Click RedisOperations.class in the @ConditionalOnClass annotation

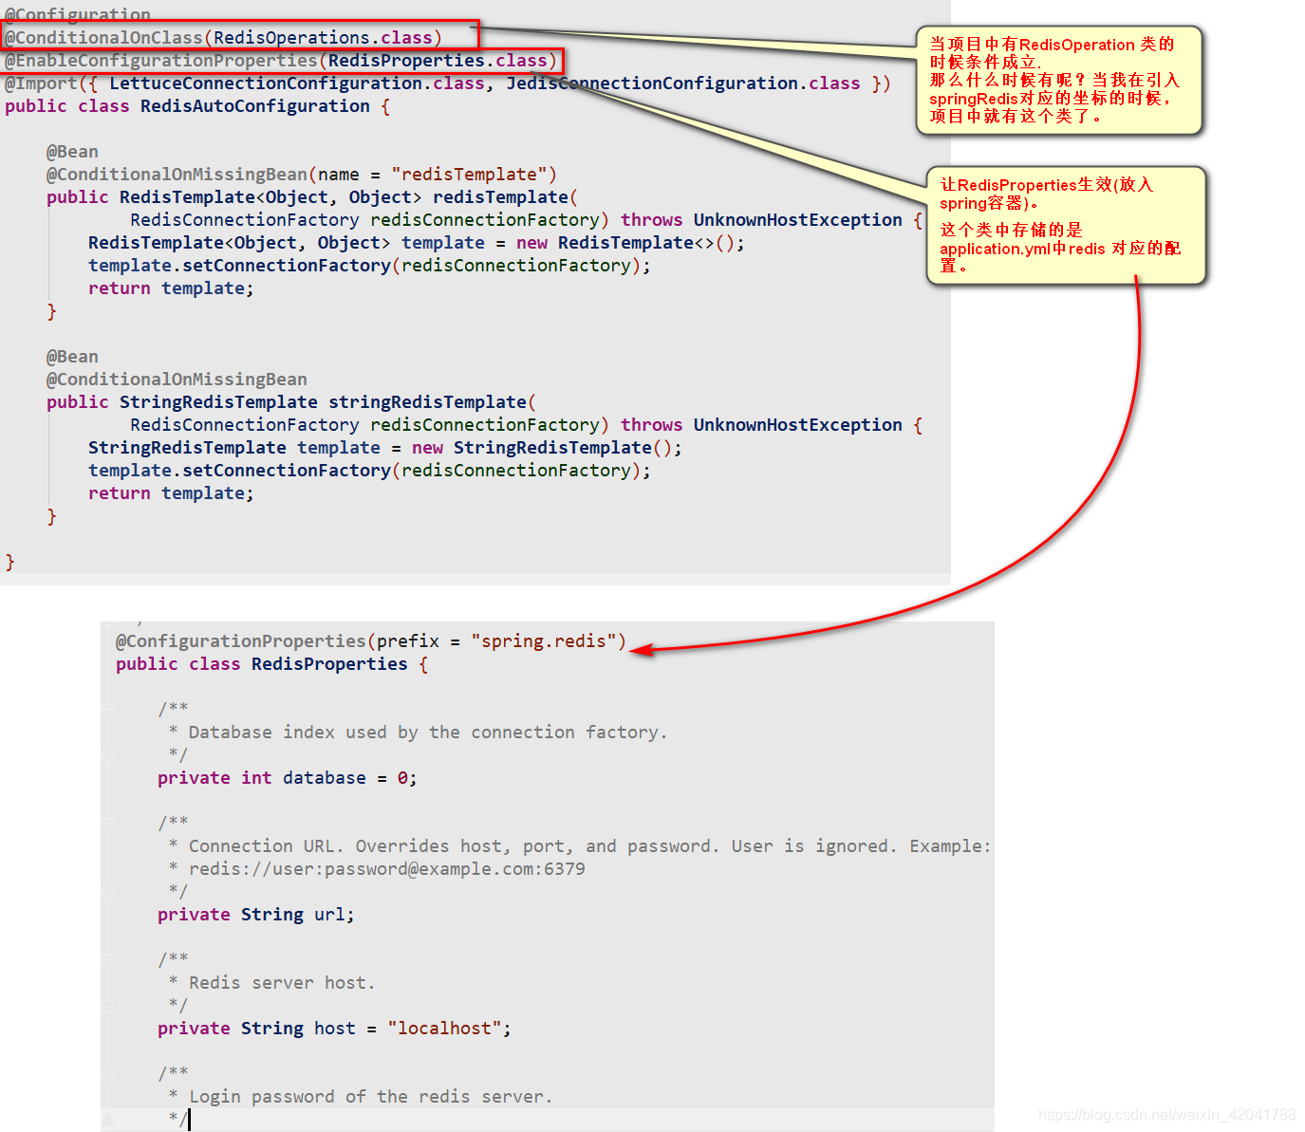[323, 38]
